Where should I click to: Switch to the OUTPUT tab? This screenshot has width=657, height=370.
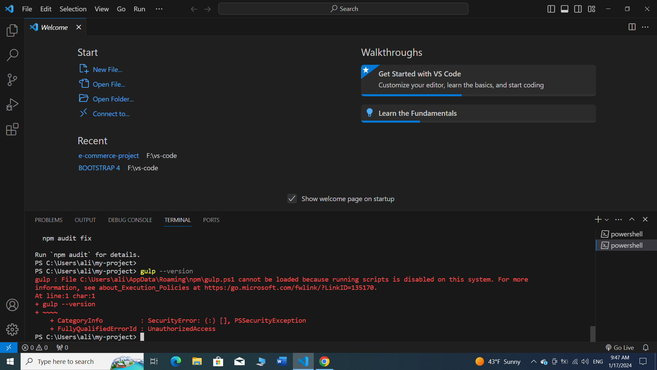pyautogui.click(x=85, y=220)
